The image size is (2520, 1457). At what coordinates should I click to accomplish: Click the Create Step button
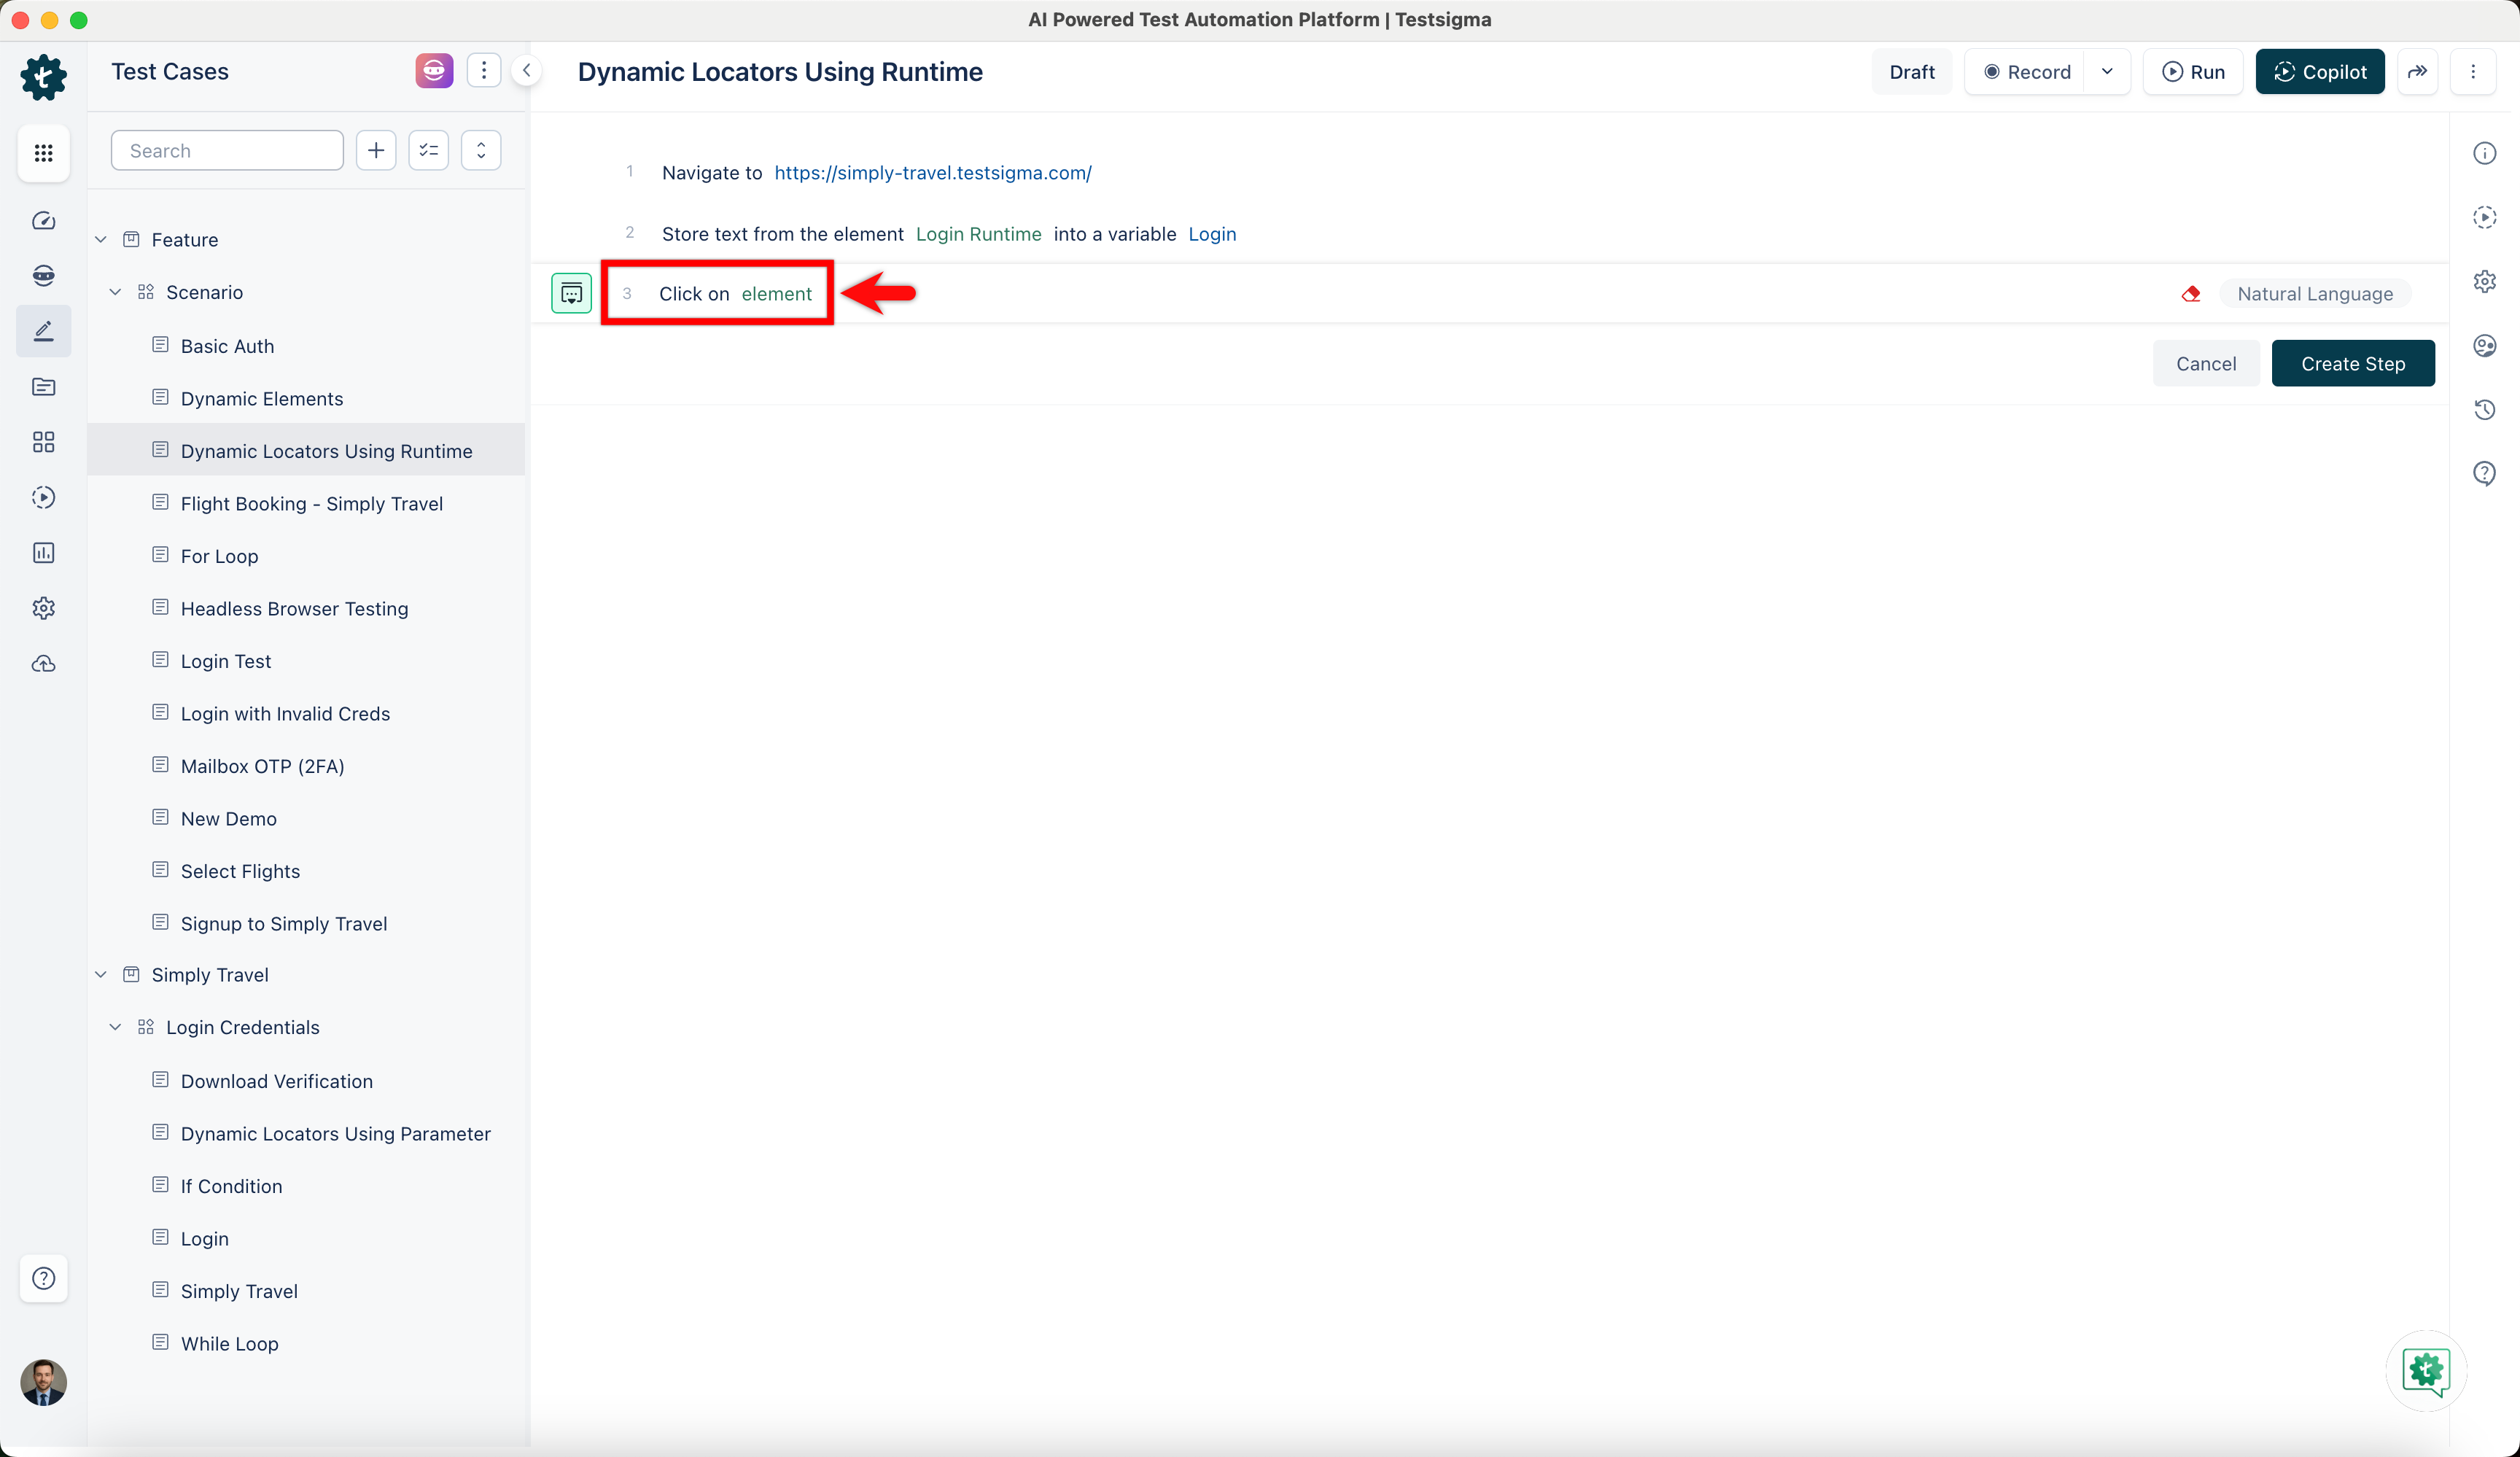[2353, 363]
